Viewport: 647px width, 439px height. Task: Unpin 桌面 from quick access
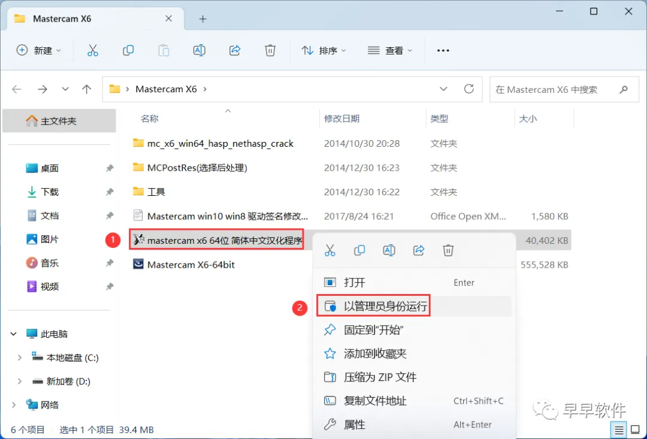pos(110,168)
